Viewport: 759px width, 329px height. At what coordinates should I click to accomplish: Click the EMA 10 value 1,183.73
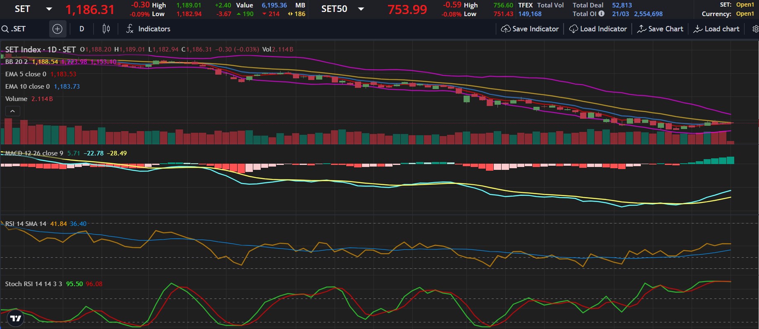click(x=67, y=87)
